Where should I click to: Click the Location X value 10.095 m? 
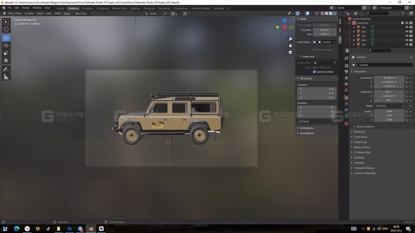[389, 78]
